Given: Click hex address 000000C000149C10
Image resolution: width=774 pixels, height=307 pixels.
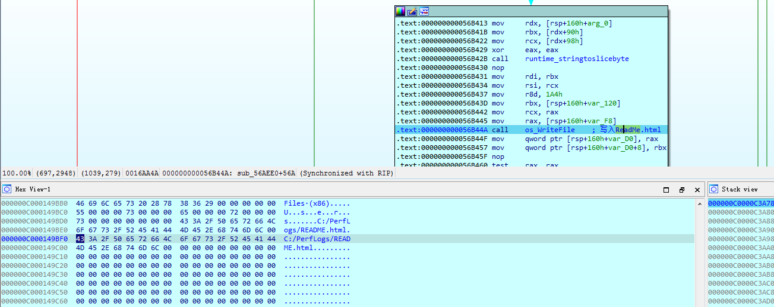Looking at the screenshot, I should coord(34,256).
